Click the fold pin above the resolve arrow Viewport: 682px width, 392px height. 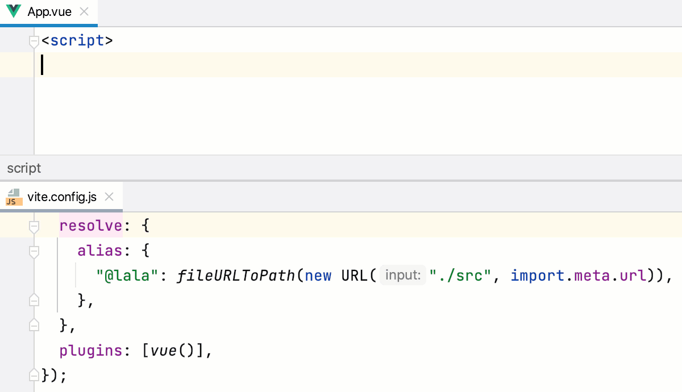33,216
